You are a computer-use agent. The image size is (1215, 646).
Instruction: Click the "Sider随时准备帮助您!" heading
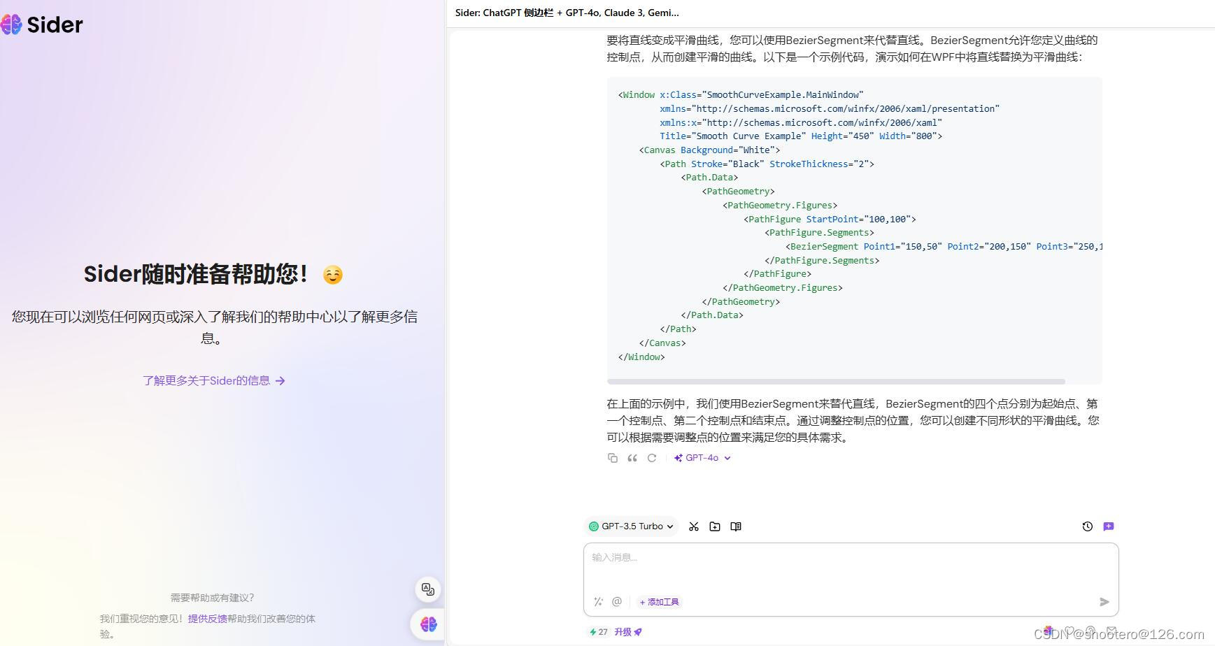pos(197,274)
